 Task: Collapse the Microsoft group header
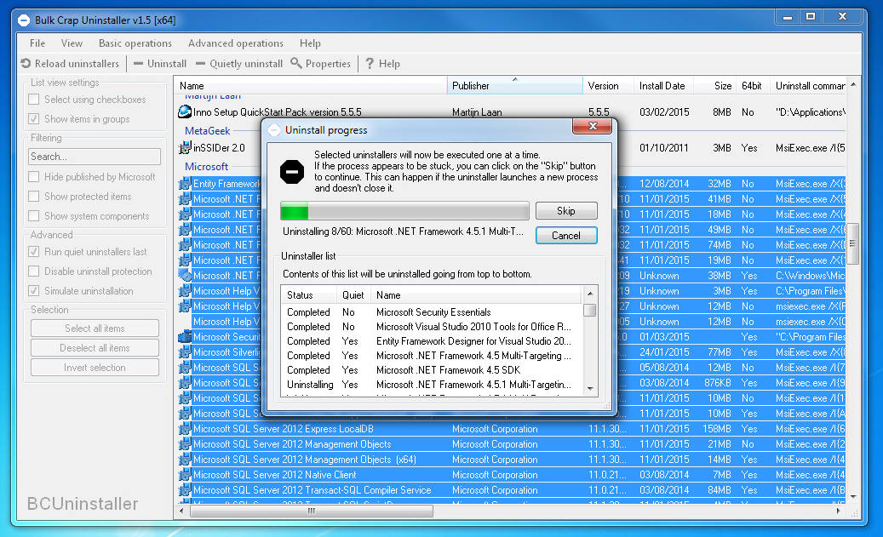pos(206,167)
